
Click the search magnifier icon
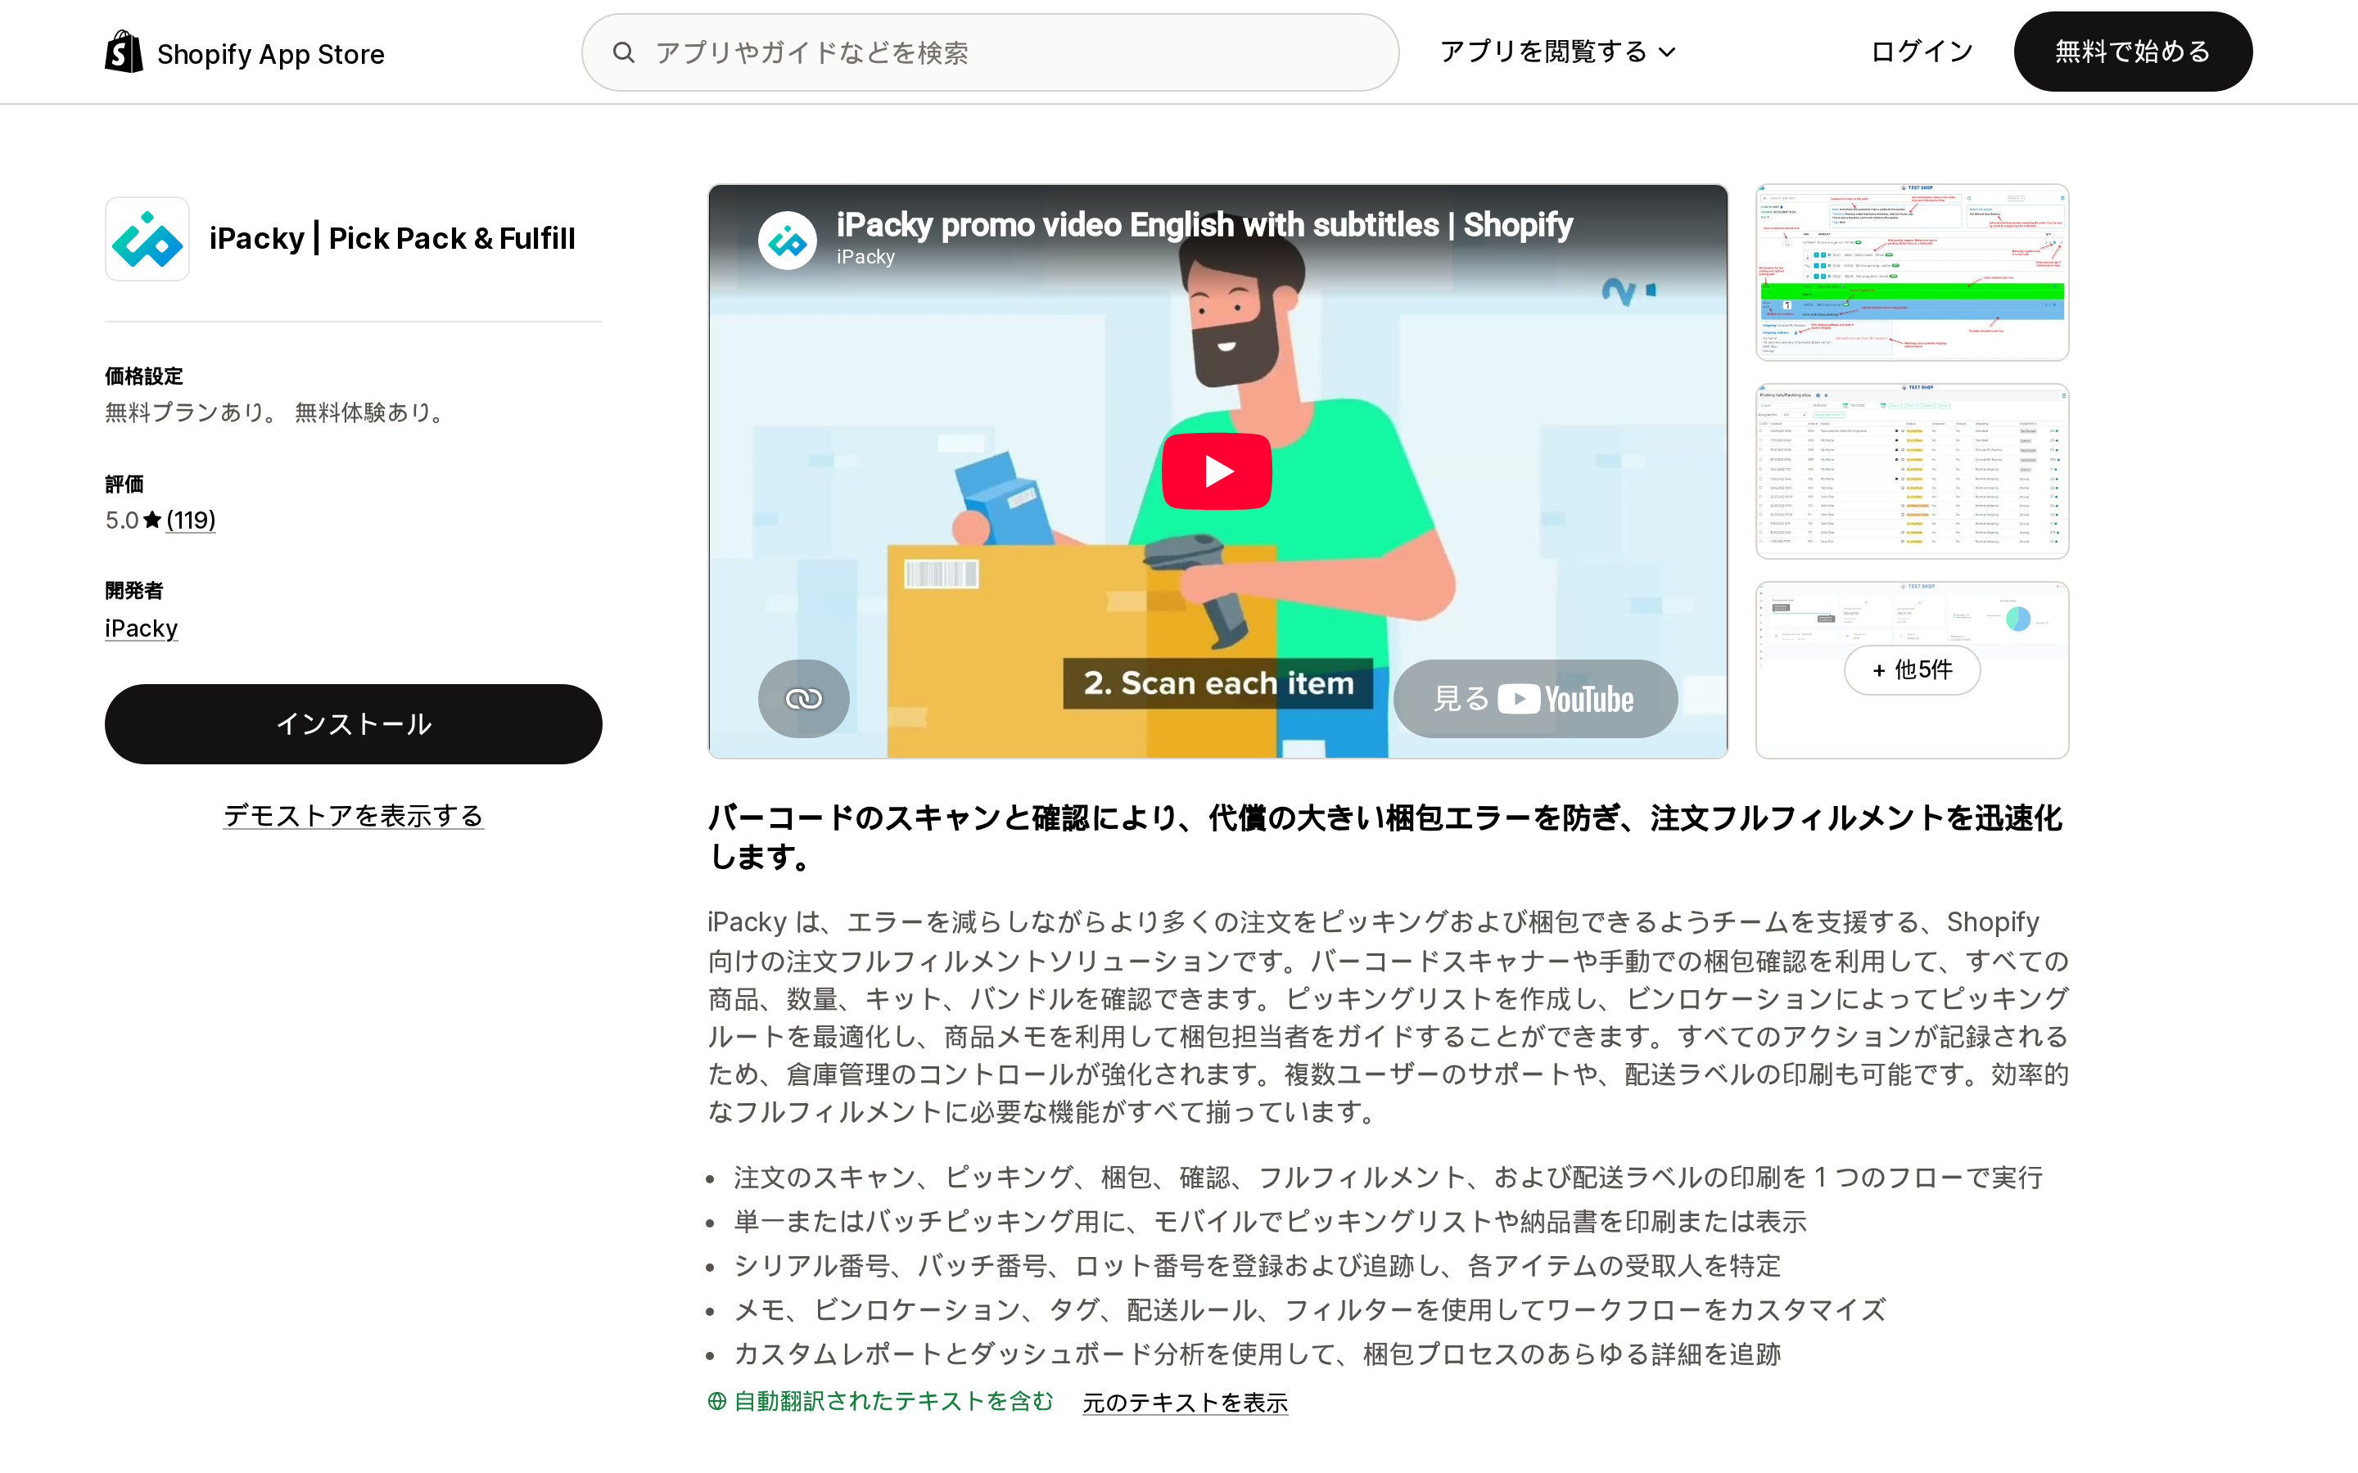(624, 52)
